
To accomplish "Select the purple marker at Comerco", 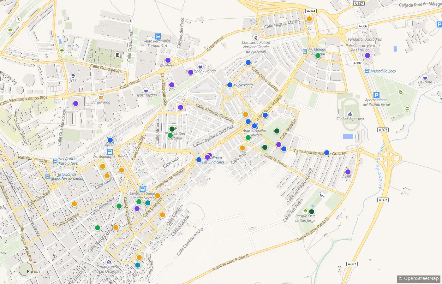I will [168, 60].
